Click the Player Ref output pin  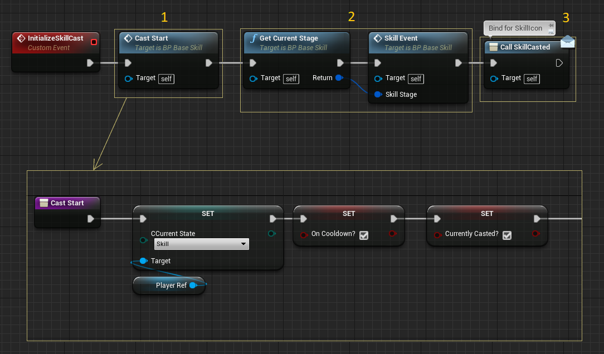(x=193, y=285)
